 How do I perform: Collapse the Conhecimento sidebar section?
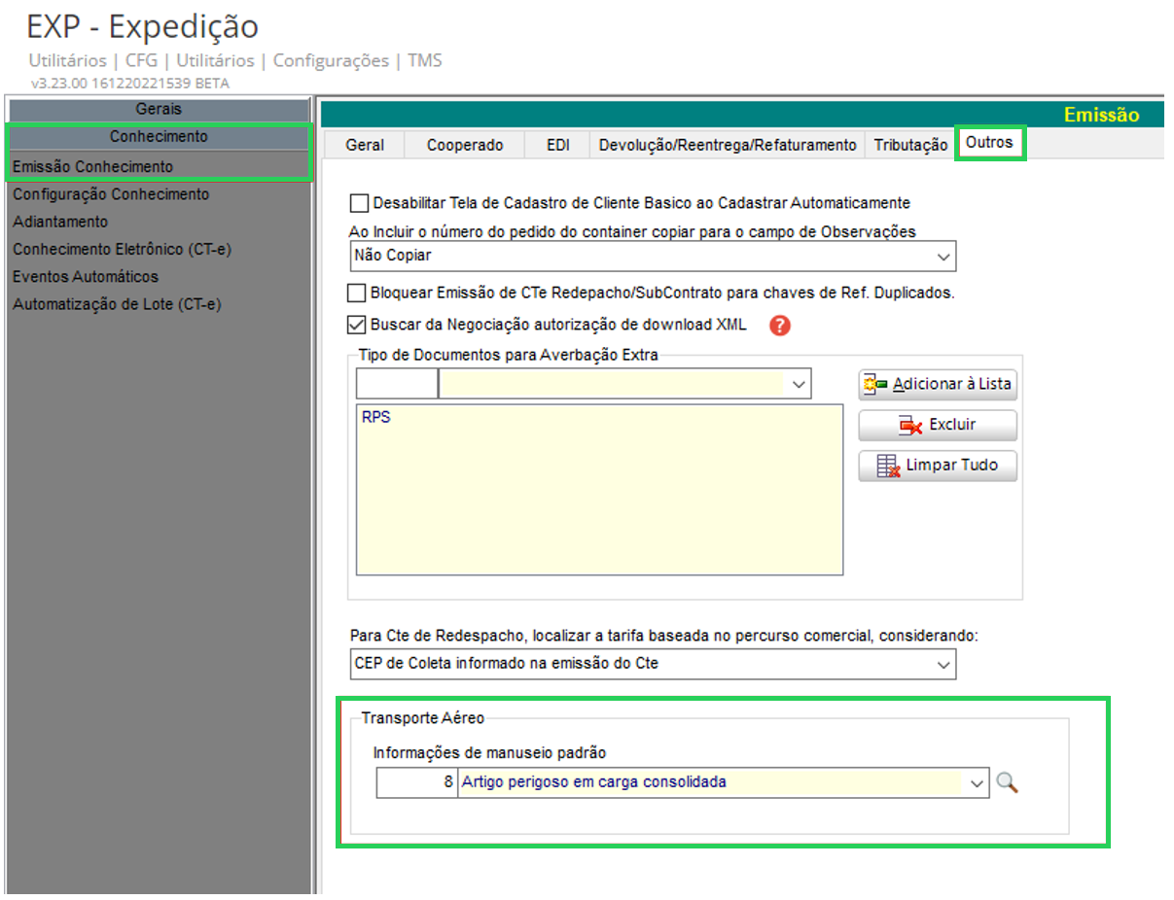coord(159,137)
